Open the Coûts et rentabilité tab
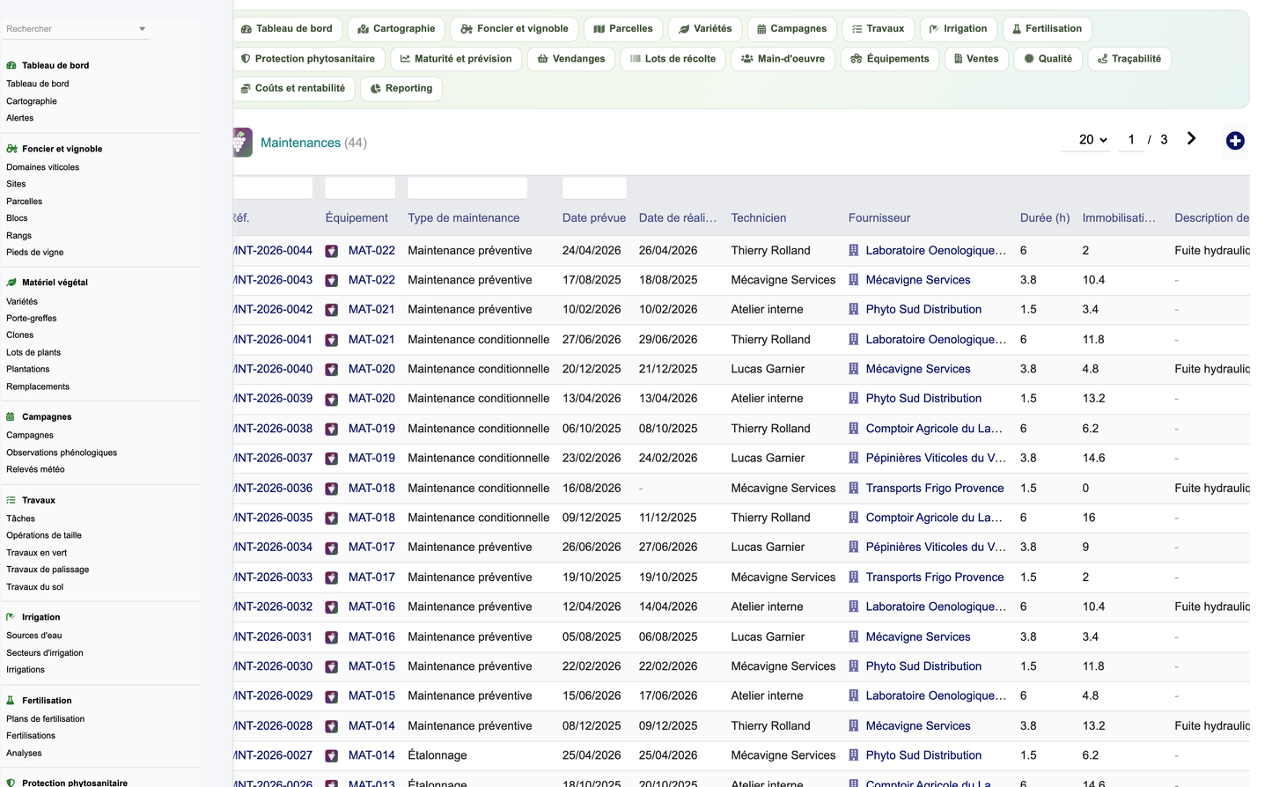 tap(293, 88)
